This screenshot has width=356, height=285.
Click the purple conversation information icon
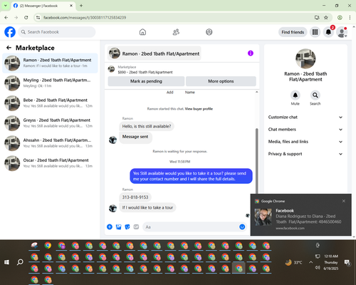coord(251,53)
